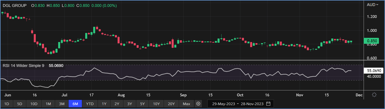Viewport: 385px width, 109px height.
Task: Select the 2Y time range
Action: 117,104
